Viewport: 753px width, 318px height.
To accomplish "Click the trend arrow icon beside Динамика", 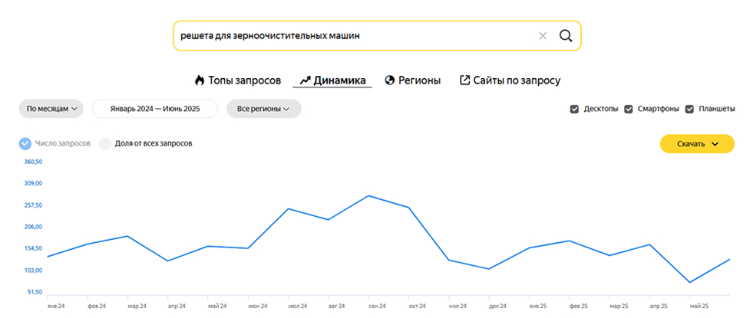I will [x=305, y=80].
